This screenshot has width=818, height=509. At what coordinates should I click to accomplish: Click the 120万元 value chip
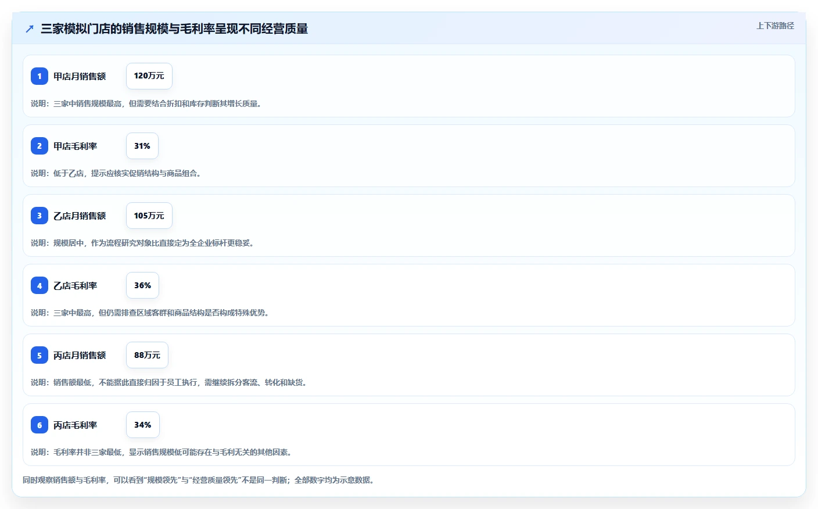[x=149, y=76]
